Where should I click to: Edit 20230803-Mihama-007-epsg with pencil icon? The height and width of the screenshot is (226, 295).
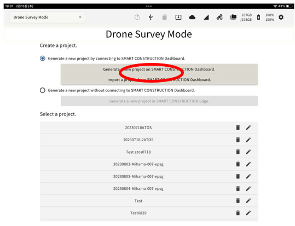tap(248, 176)
